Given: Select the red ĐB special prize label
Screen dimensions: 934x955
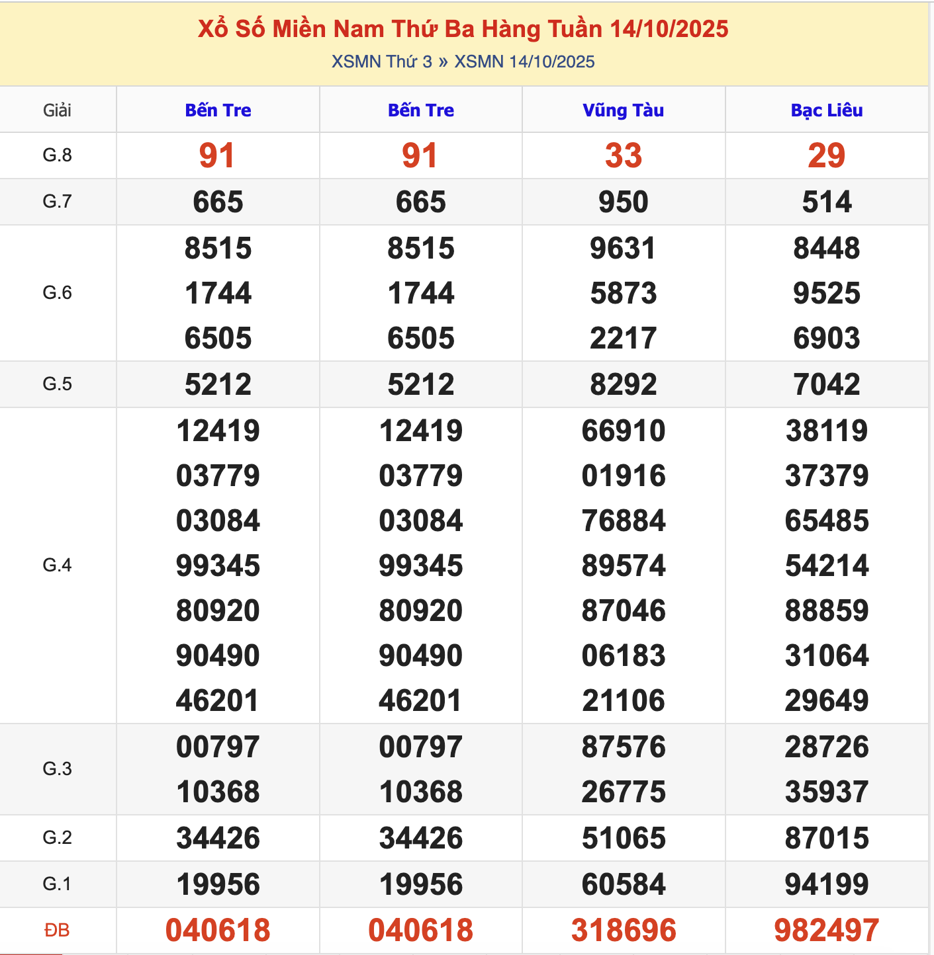Looking at the screenshot, I should (58, 931).
